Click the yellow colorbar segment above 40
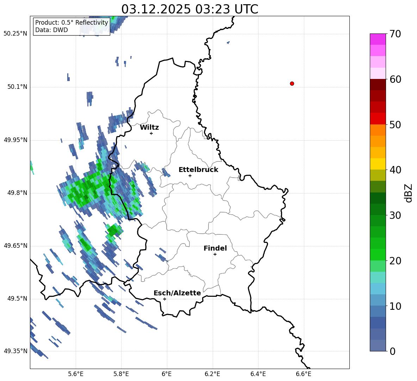Viewport: 417px width, 381px height. 378,164
